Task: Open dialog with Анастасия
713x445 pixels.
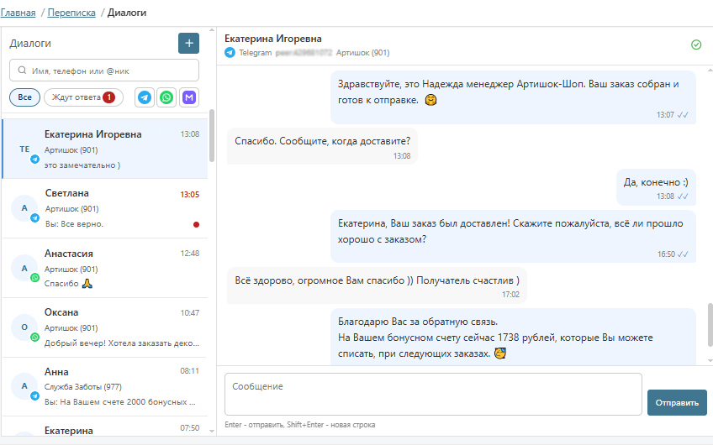Action: (105, 268)
